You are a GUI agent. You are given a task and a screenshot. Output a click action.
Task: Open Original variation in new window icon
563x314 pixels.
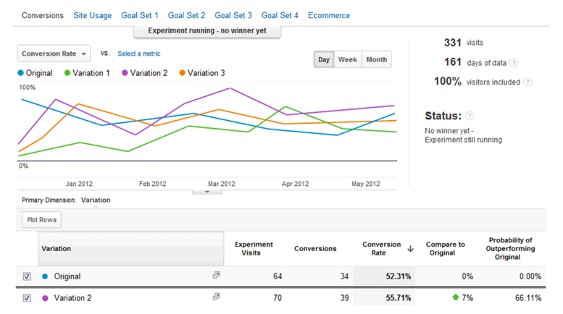pos(216,275)
